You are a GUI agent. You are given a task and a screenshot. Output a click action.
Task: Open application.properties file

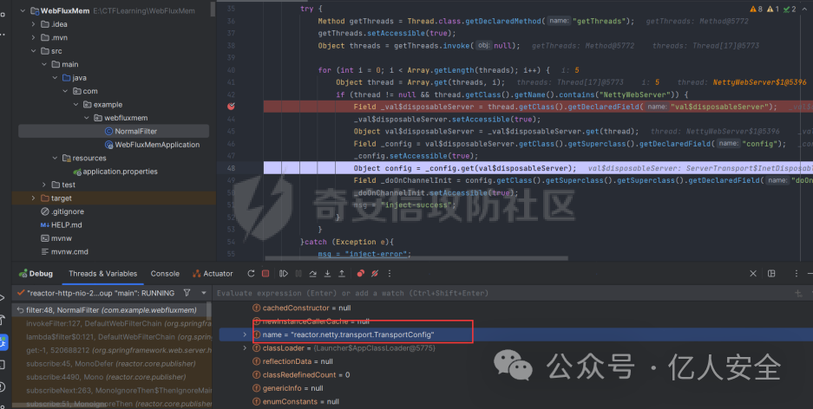point(115,172)
